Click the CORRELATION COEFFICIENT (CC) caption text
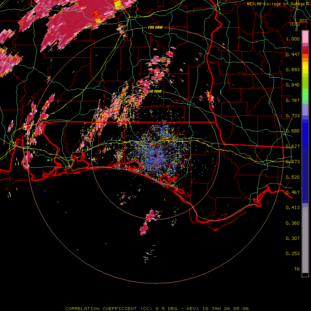This screenshot has width=311, height=311. (109, 309)
